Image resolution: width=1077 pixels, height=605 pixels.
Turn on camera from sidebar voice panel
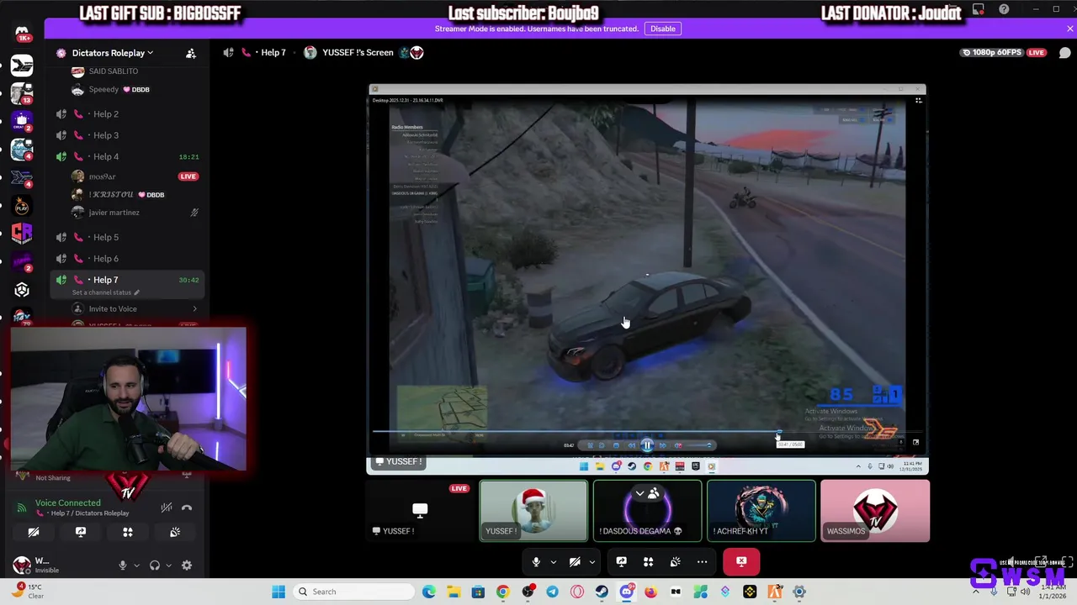click(34, 532)
